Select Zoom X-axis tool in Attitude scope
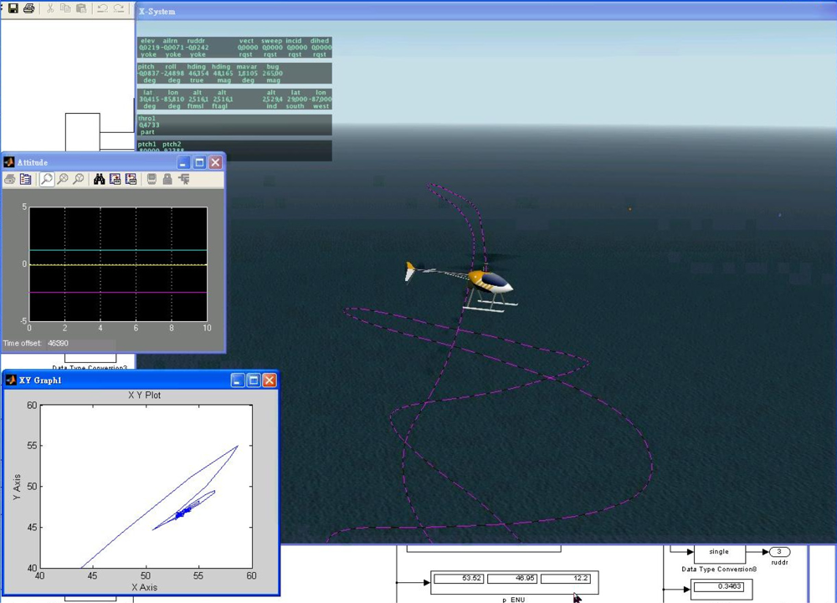Image resolution: width=837 pixels, height=603 pixels. [x=63, y=179]
